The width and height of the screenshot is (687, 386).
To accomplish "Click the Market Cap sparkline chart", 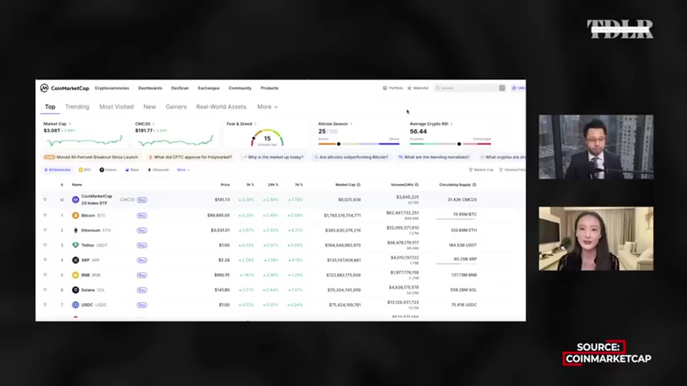I will click(x=84, y=141).
